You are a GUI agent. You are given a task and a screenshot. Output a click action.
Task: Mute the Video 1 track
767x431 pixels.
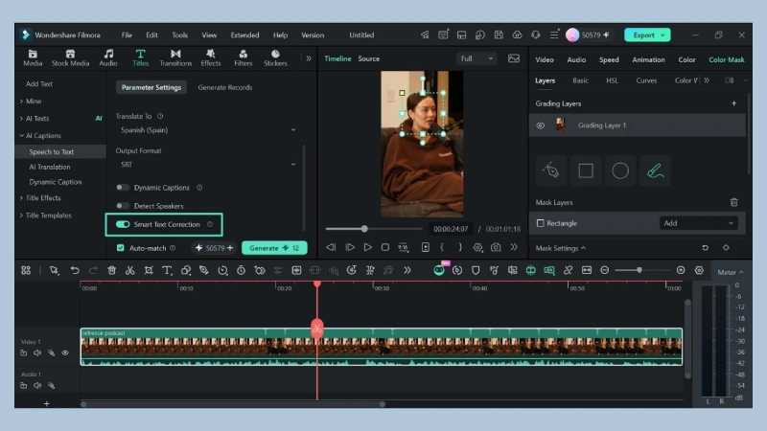[37, 352]
